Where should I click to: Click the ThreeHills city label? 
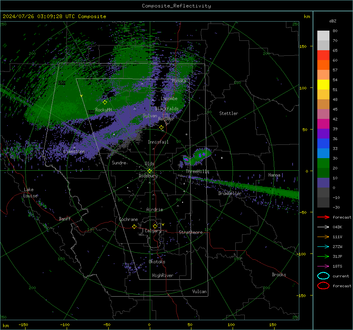pyautogui.click(x=197, y=171)
